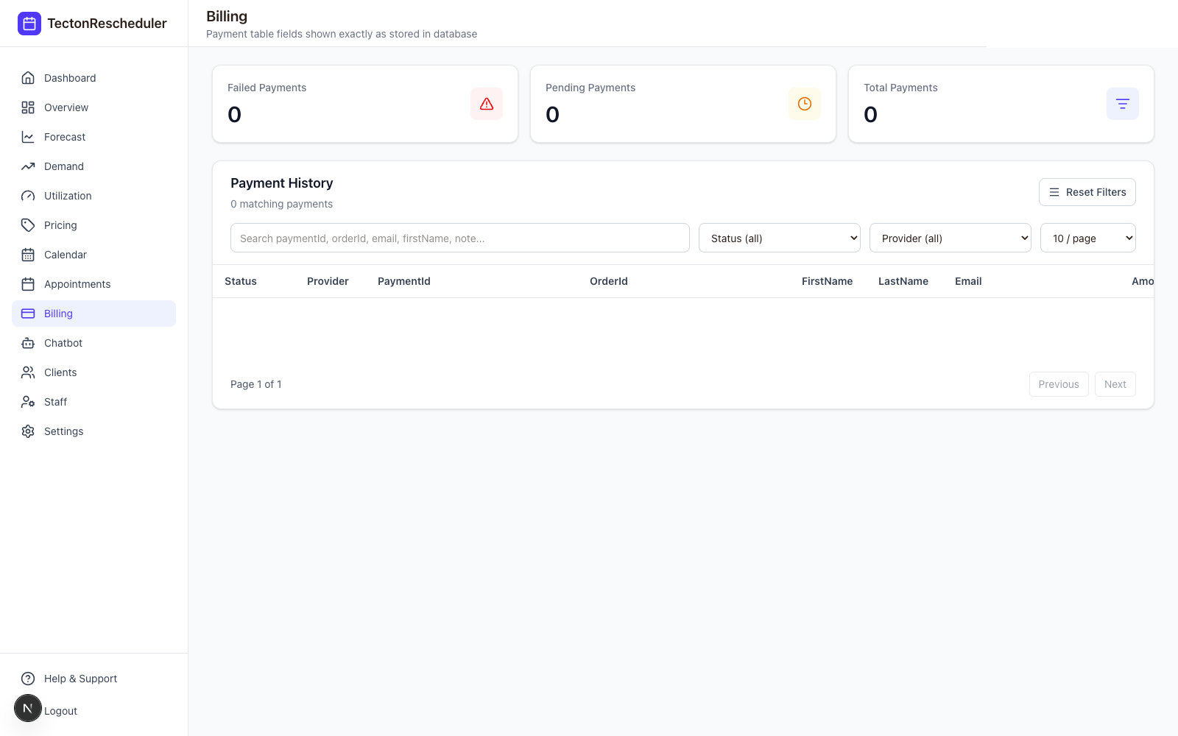This screenshot has height=736, width=1178.
Task: Click the OrderId column header
Action: click(x=609, y=281)
